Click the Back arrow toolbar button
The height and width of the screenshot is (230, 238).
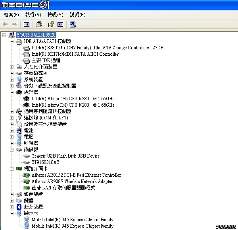(x=5, y=24)
